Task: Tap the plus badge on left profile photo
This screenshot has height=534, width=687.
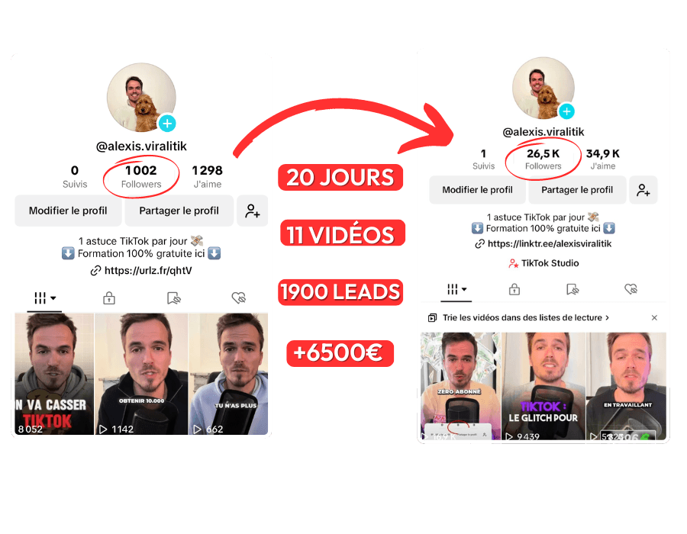Action: pyautogui.click(x=167, y=124)
